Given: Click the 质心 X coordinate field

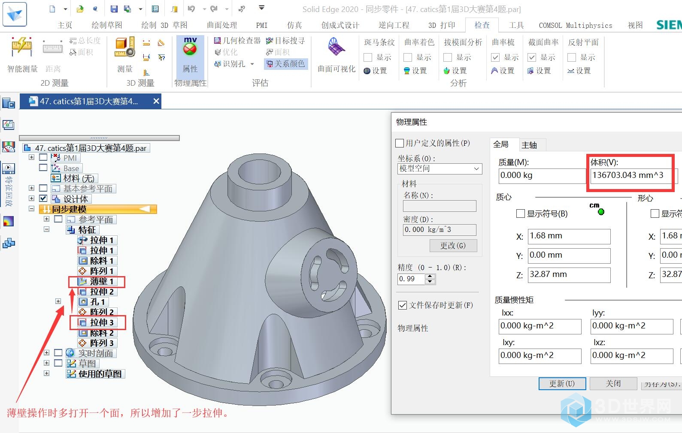Looking at the screenshot, I should [569, 236].
